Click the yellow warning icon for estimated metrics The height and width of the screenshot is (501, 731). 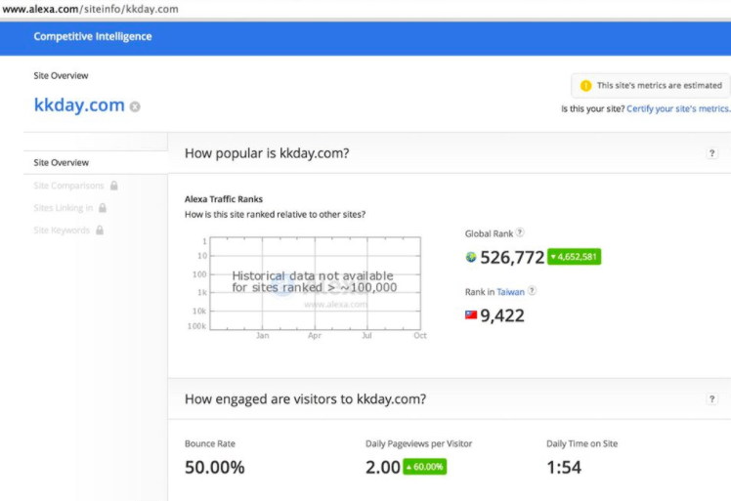585,86
